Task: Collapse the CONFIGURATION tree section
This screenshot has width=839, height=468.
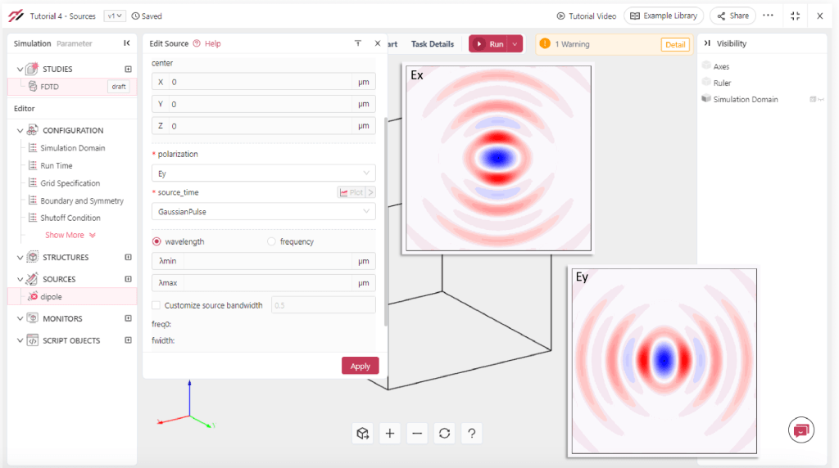Action: click(x=20, y=130)
